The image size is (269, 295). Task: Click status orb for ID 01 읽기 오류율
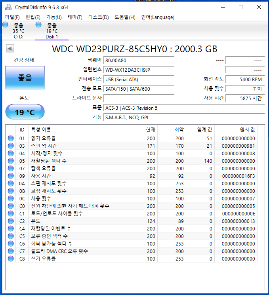(x=11, y=138)
